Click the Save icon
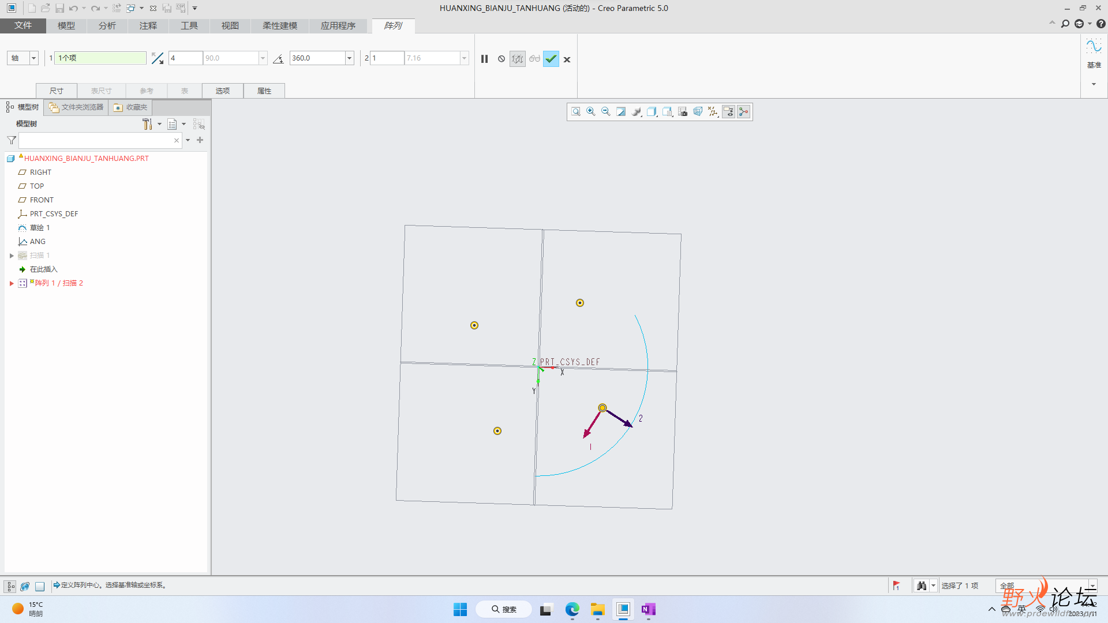This screenshot has width=1108, height=623. (59, 8)
